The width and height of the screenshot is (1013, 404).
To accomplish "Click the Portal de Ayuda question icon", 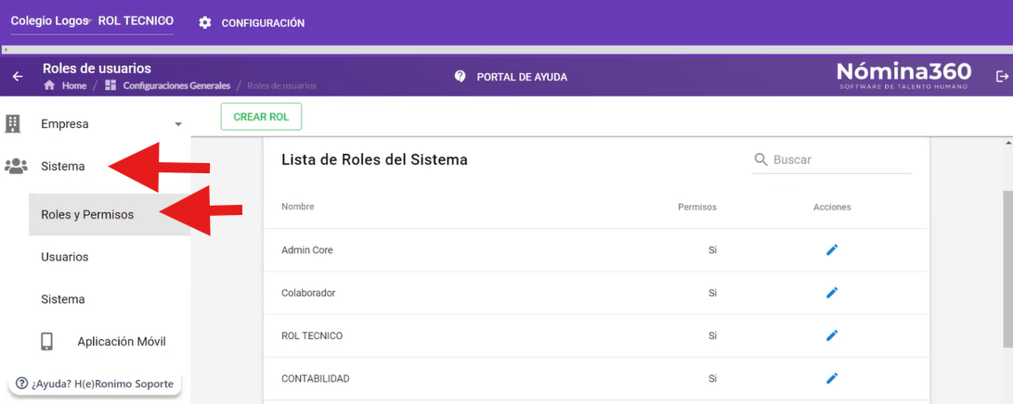I will (x=460, y=76).
